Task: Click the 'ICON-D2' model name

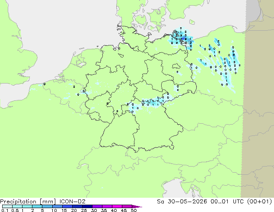Action: (72, 202)
